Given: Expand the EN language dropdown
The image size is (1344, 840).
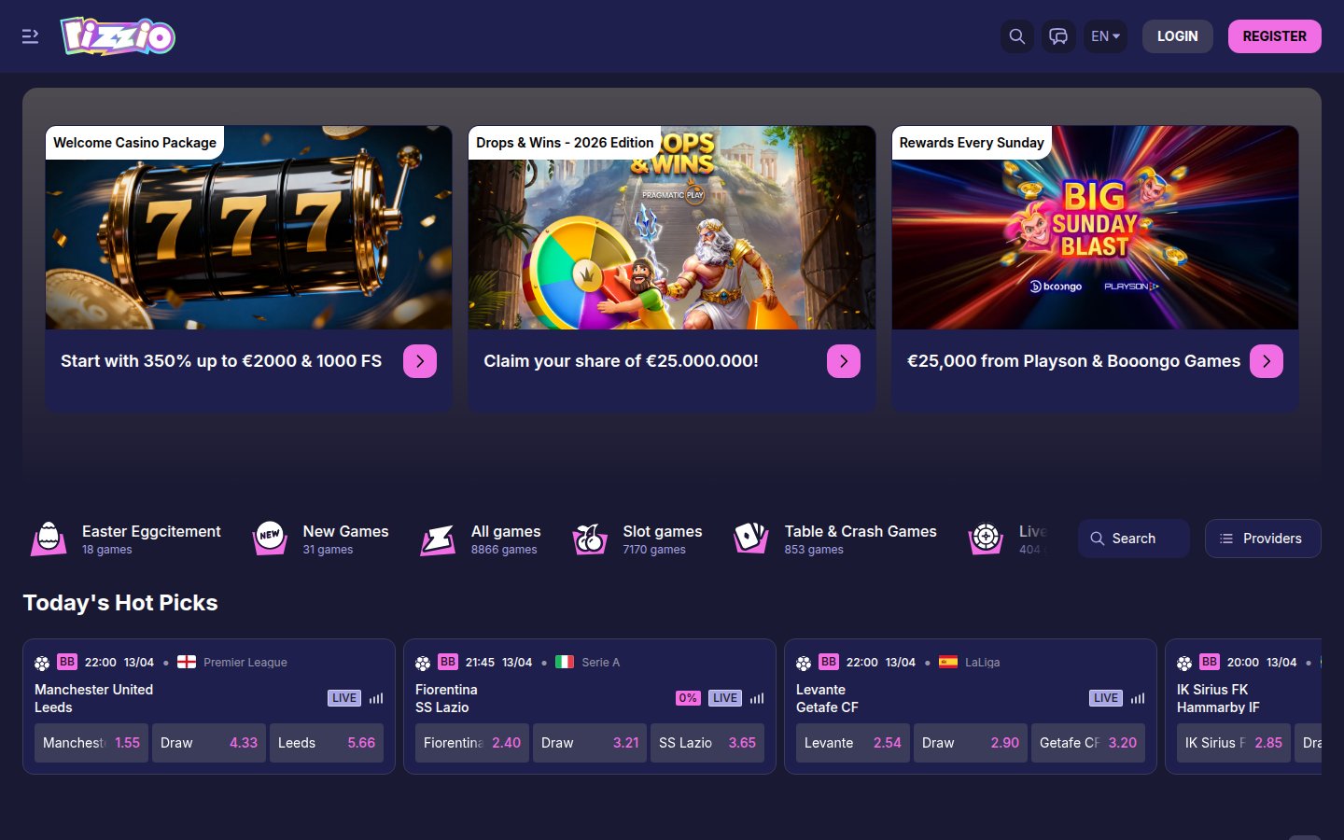Looking at the screenshot, I should coord(1105,36).
